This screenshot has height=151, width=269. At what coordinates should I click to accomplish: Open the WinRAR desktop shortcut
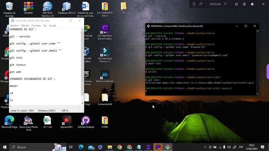click(x=29, y=8)
